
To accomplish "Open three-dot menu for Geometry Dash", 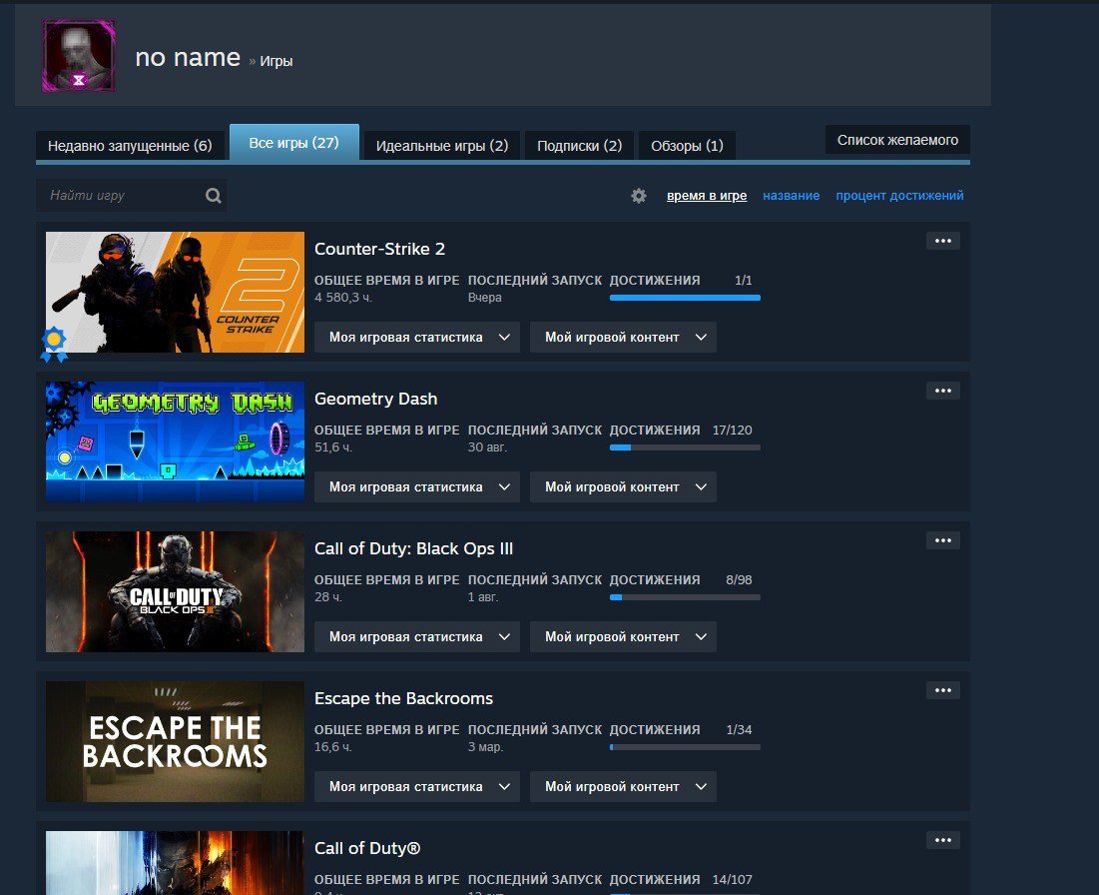I will click(942, 391).
